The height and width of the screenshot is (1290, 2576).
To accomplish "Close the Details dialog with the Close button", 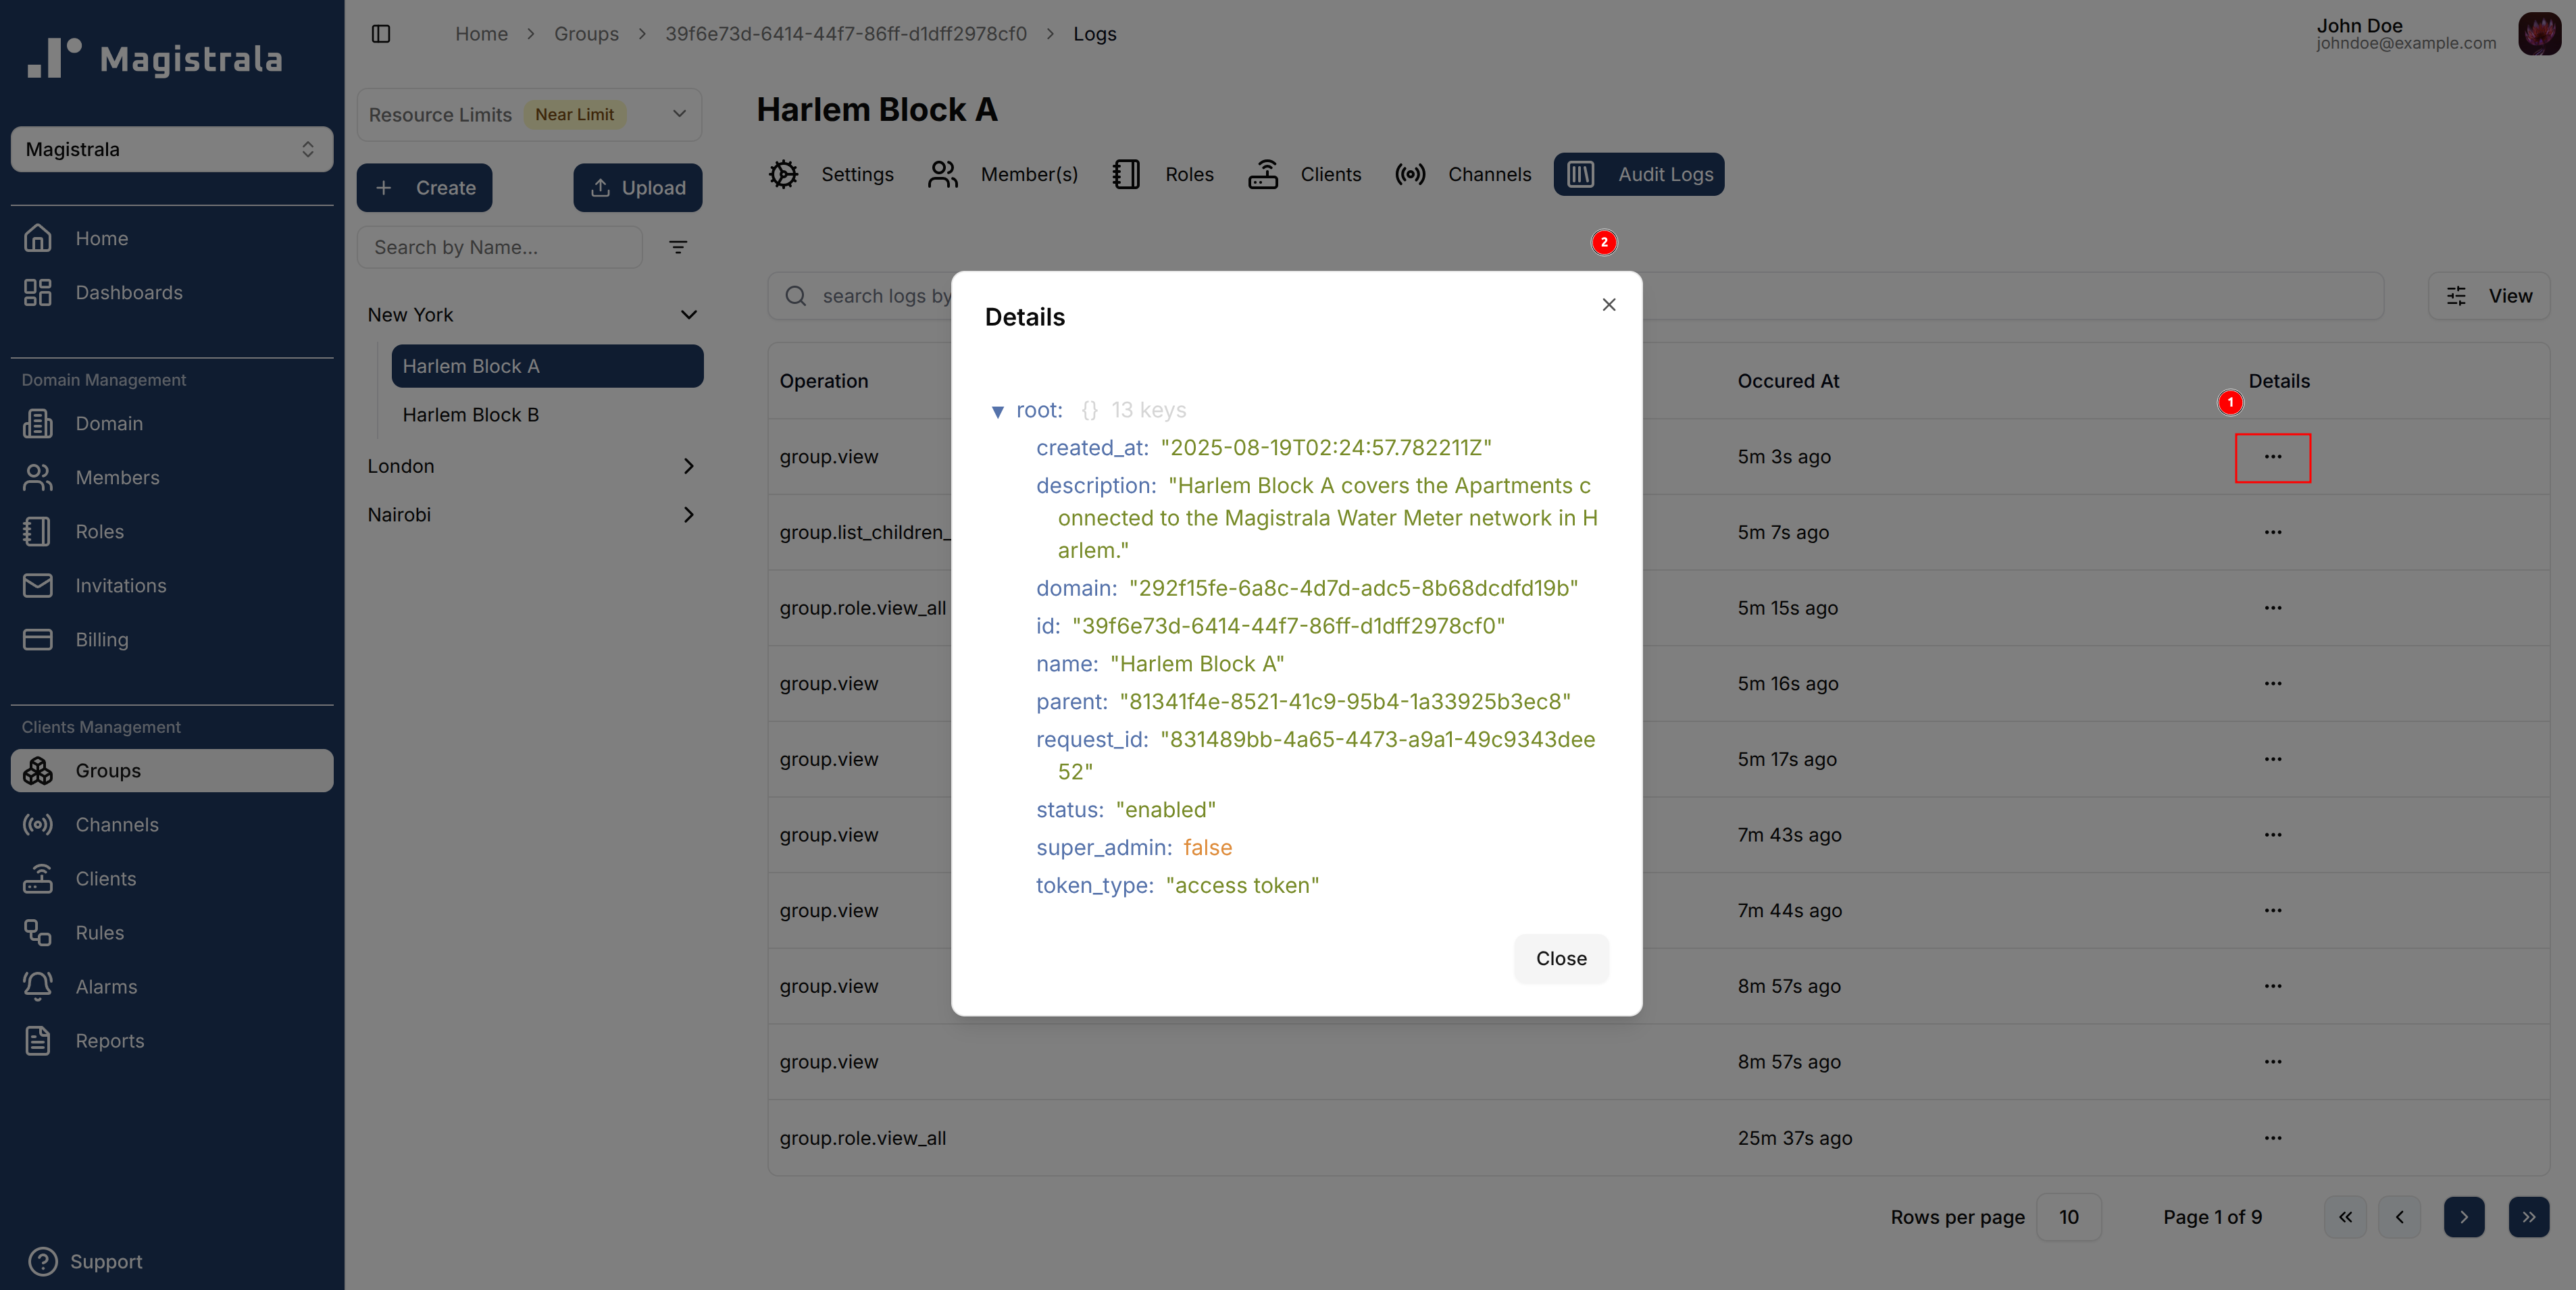I will click(1560, 958).
